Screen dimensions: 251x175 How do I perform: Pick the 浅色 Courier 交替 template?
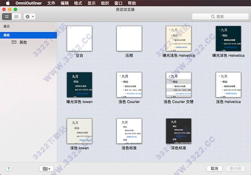179,85
